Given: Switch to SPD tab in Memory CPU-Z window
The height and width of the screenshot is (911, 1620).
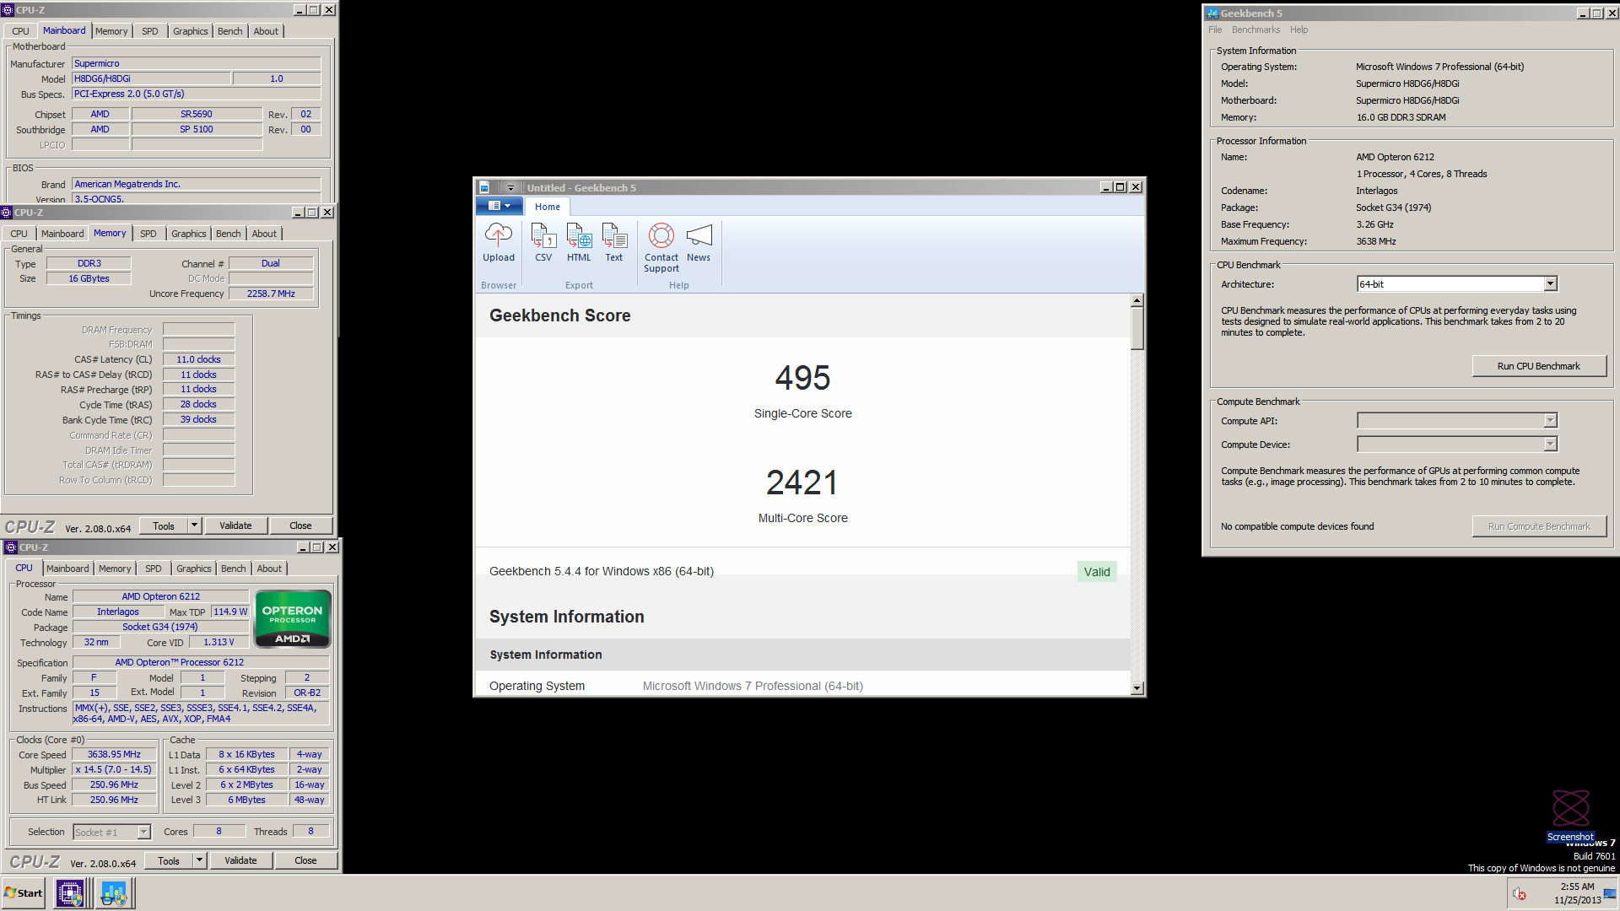Looking at the screenshot, I should (x=148, y=234).
